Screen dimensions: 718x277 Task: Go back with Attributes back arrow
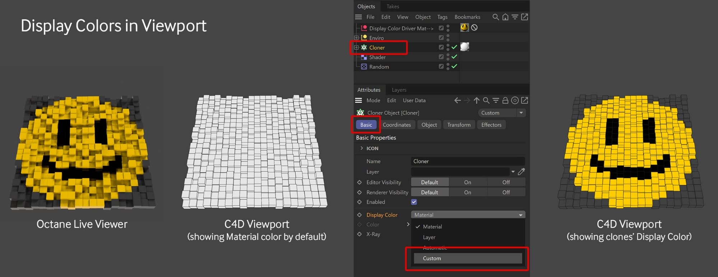[x=457, y=101]
